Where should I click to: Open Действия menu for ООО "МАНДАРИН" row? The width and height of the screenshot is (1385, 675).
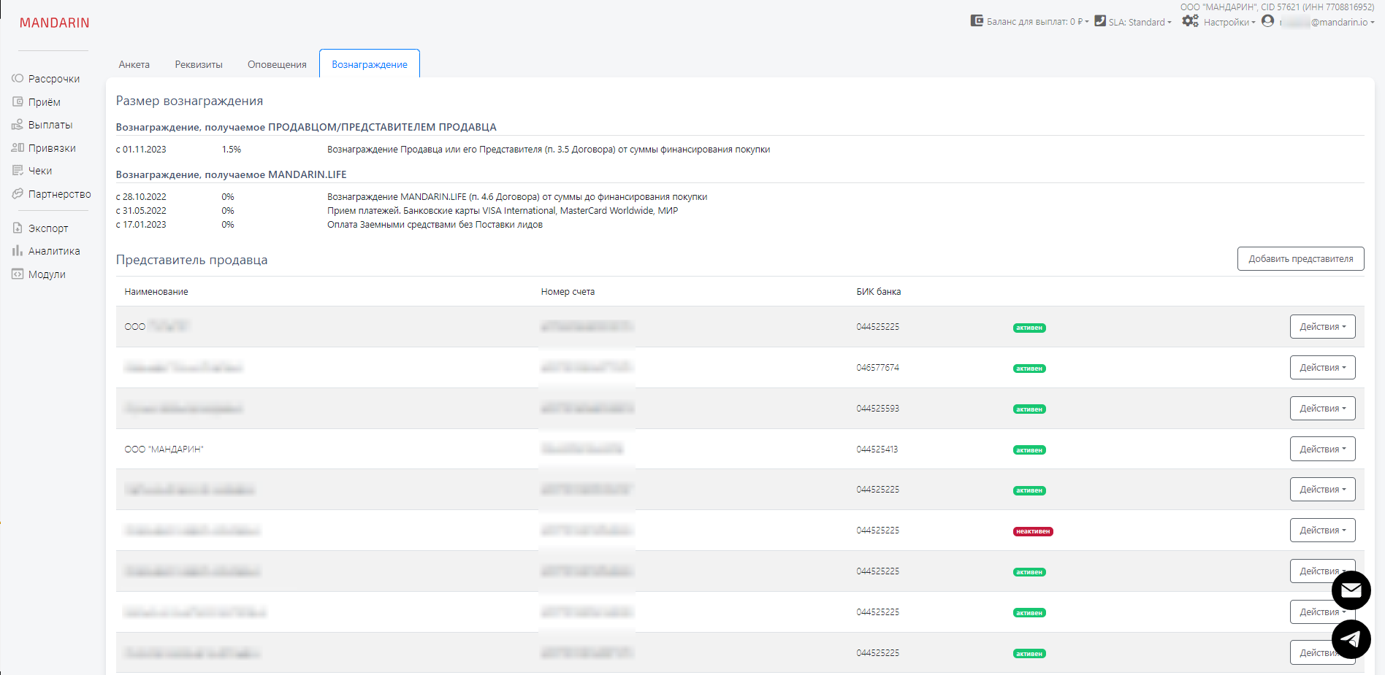point(1322,450)
